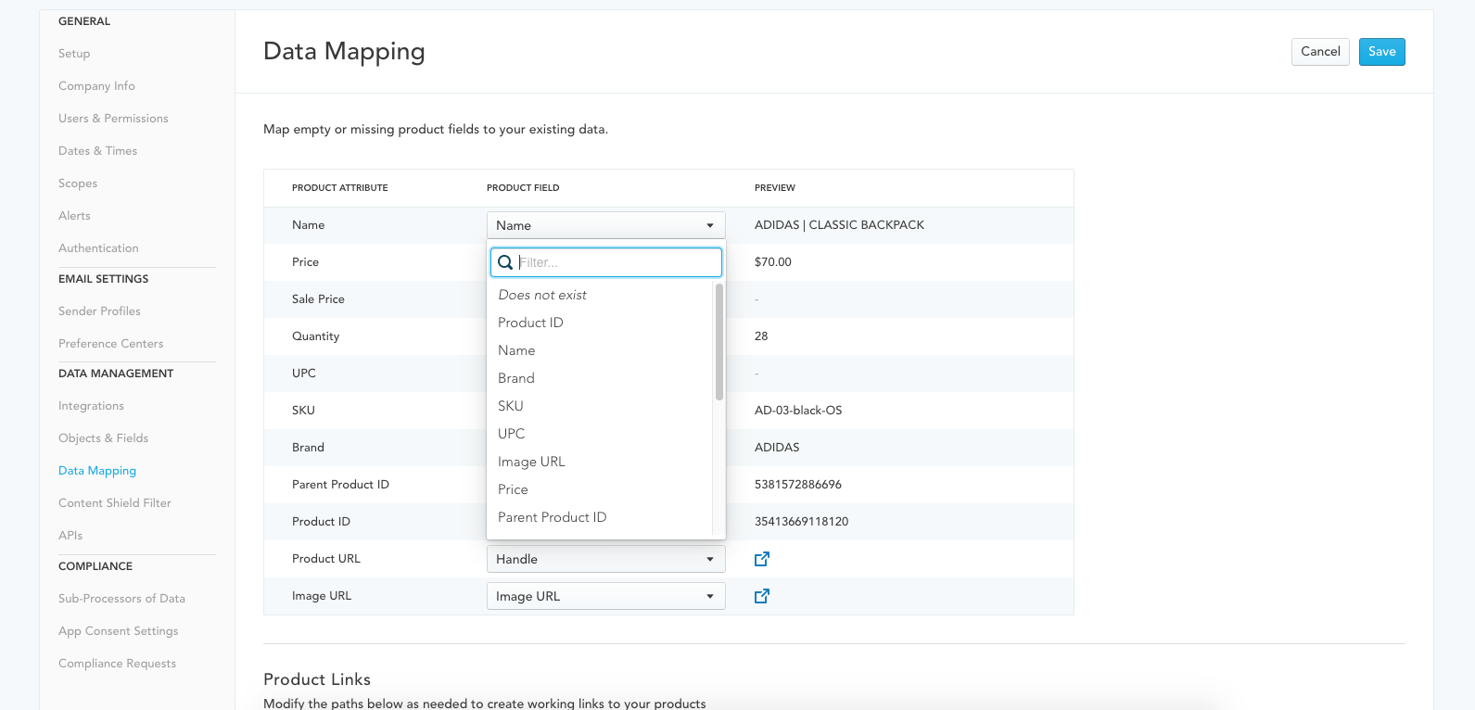Click the dropdown list scrollbar thumb
The height and width of the screenshot is (710, 1475).
coord(719,342)
